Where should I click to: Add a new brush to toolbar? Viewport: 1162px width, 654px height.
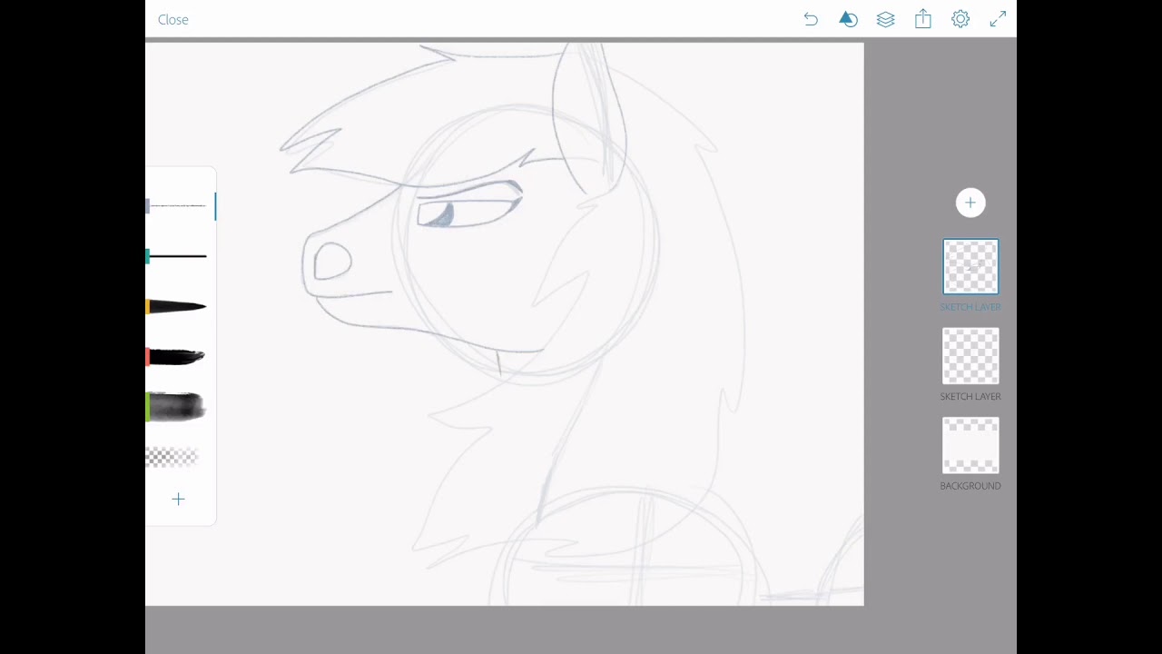(178, 499)
